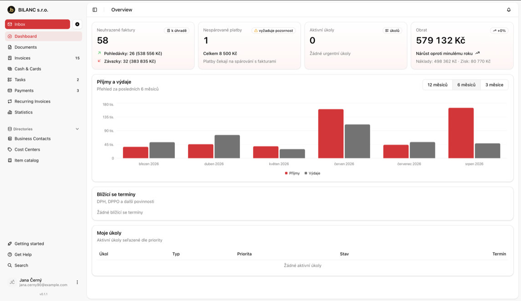Click the Payments card icon
Viewport: 521px width, 301px height.
pos(10,90)
